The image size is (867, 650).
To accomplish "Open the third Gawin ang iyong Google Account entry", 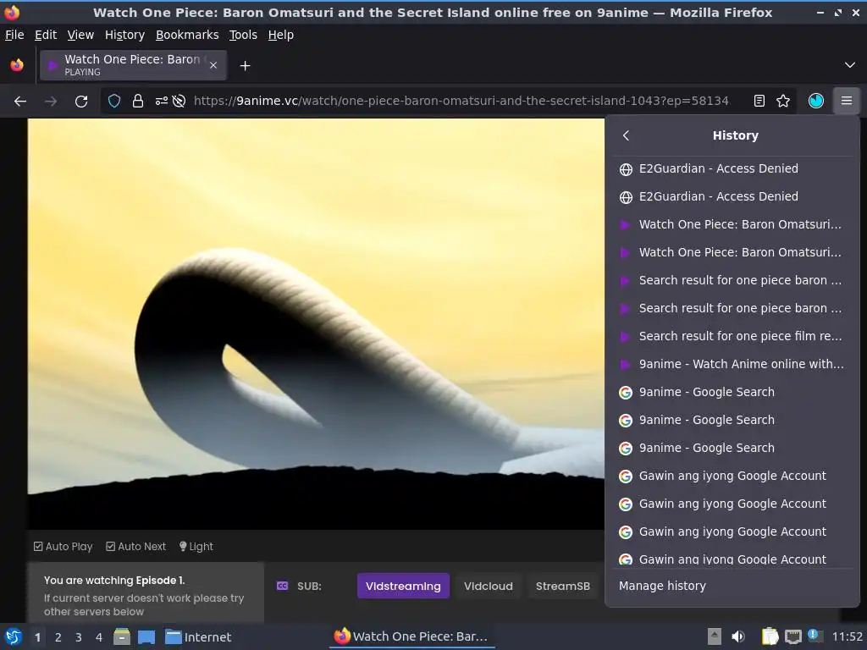I will [732, 532].
